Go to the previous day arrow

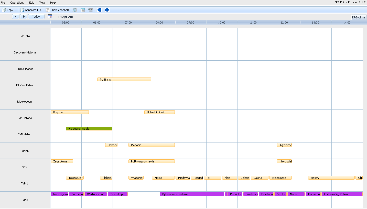(16, 17)
